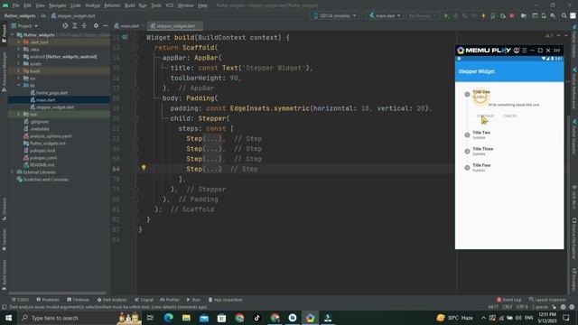578x325 pixels.
Task: Click the MEmu Play hamburger menu icon
Action: (x=524, y=51)
